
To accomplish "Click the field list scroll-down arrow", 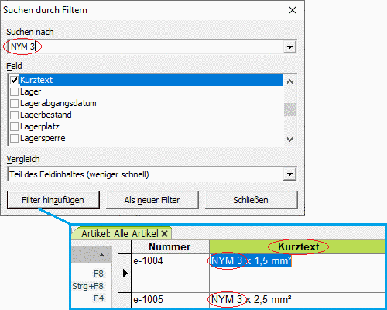I will pos(289,139).
